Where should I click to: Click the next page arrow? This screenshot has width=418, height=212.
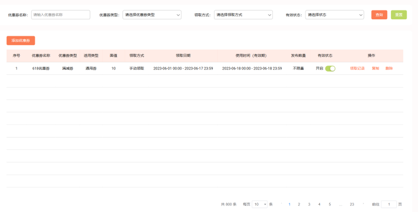coord(363,204)
